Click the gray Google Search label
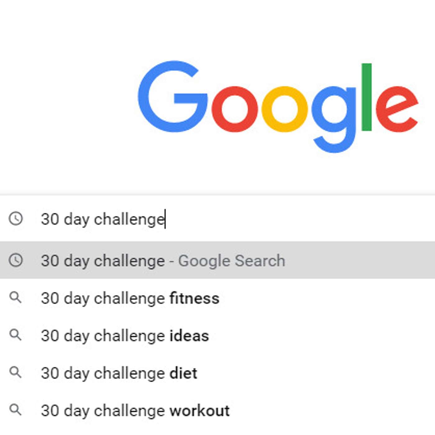This screenshot has width=435, height=435. point(231,261)
